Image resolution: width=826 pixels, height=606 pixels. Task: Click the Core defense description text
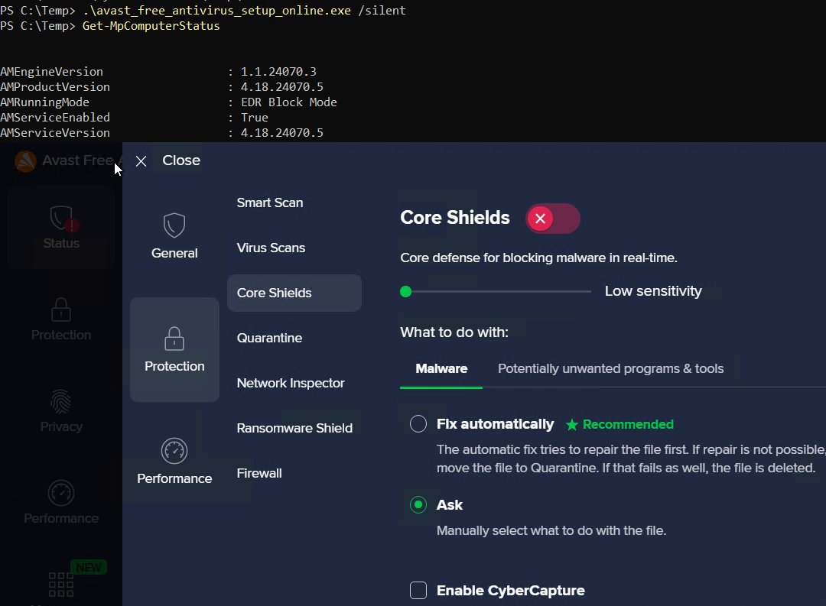[x=539, y=258]
